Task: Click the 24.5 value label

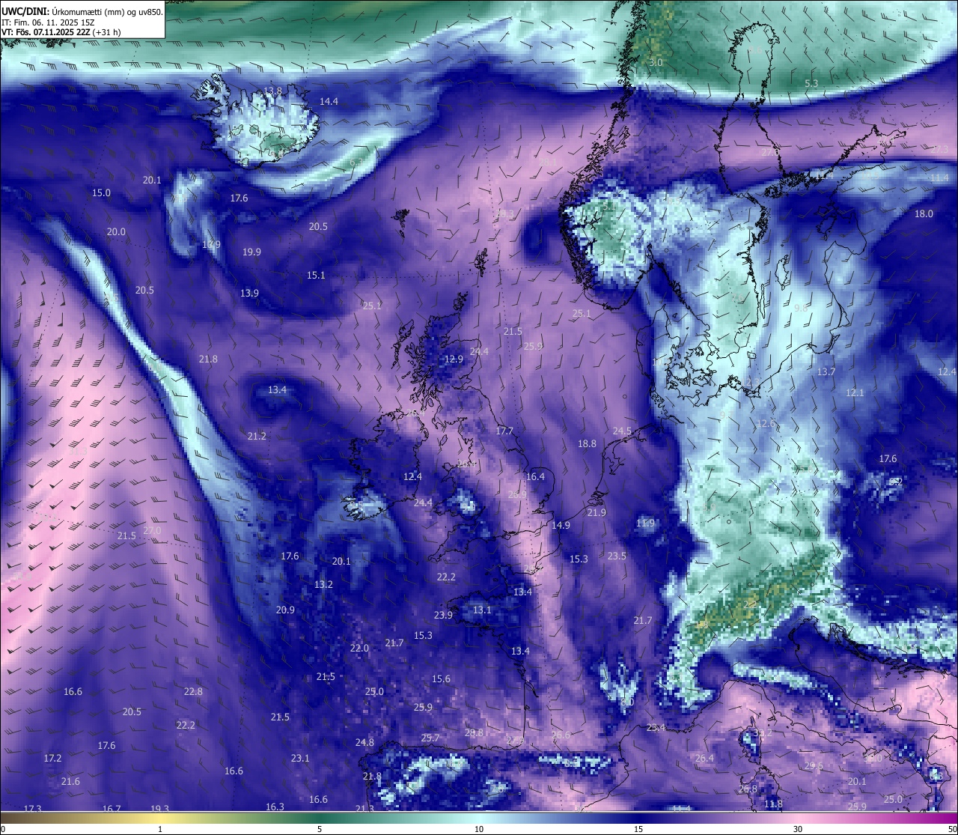Action: (x=622, y=431)
